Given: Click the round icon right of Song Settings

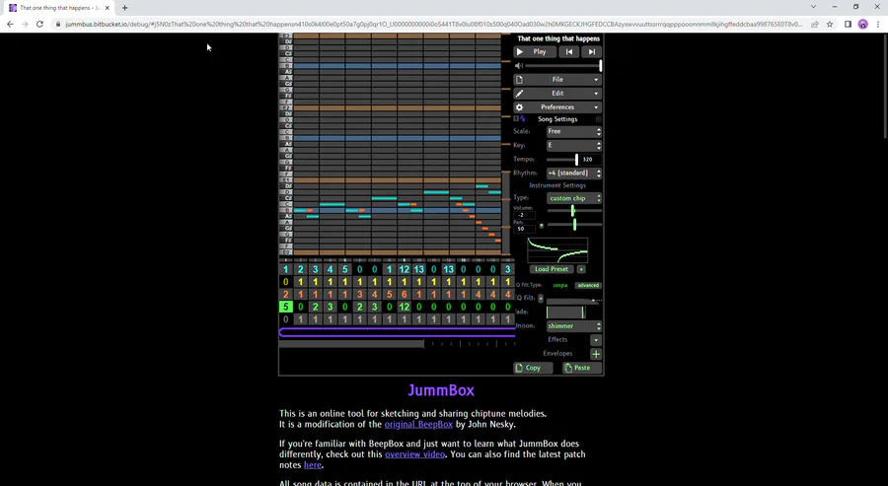Looking at the screenshot, I should click(x=598, y=119).
